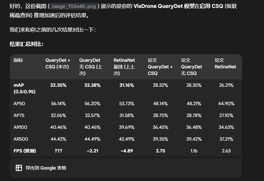The width and height of the screenshot is (264, 181).
Task: Click the 'FPS (推测)' row label
Action: click(x=25, y=151)
